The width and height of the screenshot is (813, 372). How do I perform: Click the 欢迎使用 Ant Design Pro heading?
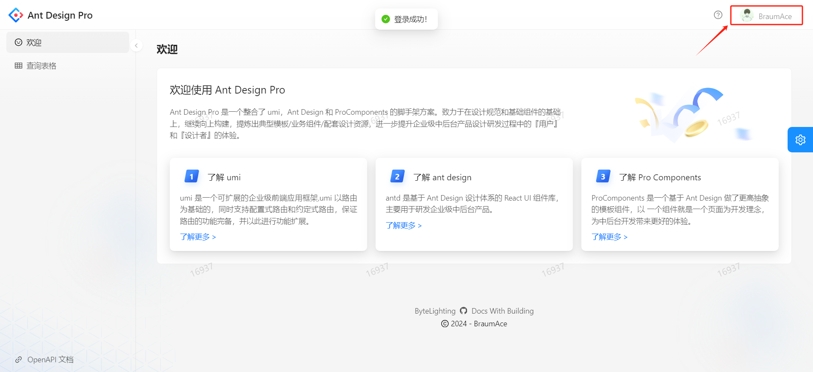(x=227, y=90)
